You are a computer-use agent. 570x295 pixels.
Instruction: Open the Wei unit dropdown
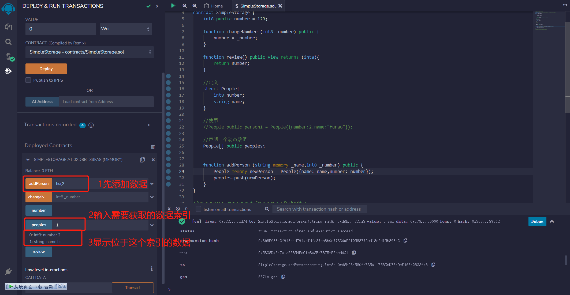coord(125,29)
